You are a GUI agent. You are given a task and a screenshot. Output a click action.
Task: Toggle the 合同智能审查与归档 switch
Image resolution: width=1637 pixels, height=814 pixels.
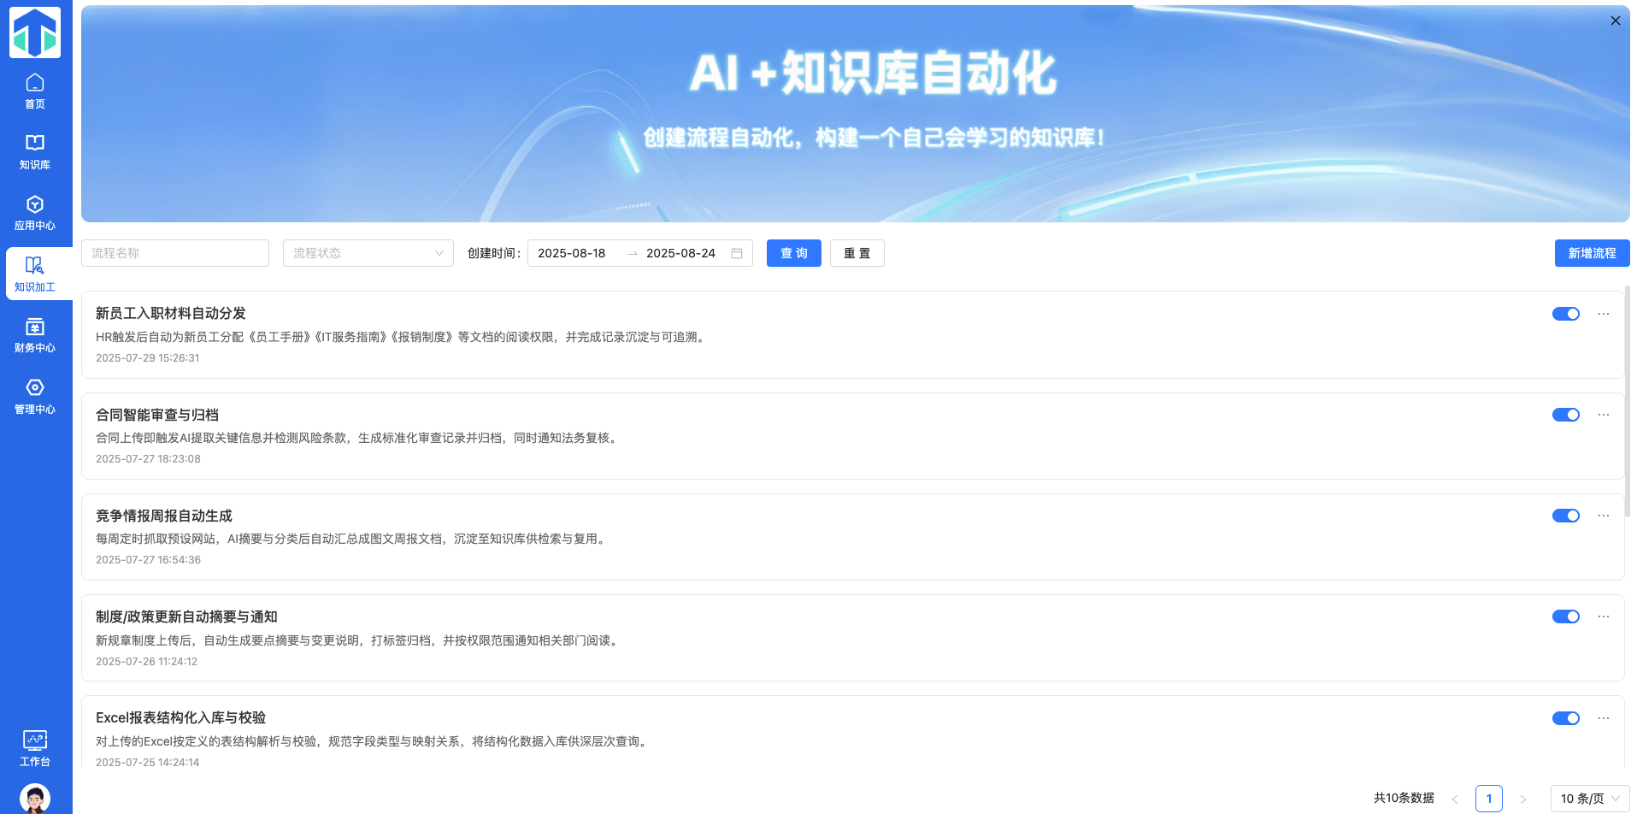1566,415
